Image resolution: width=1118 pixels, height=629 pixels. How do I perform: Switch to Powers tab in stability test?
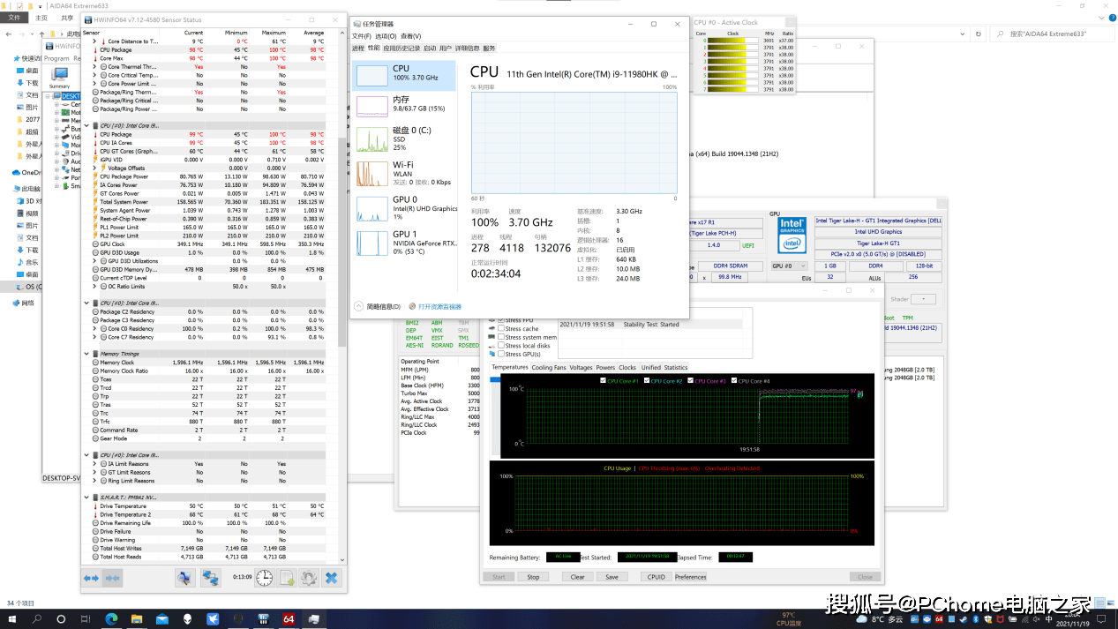coord(605,368)
